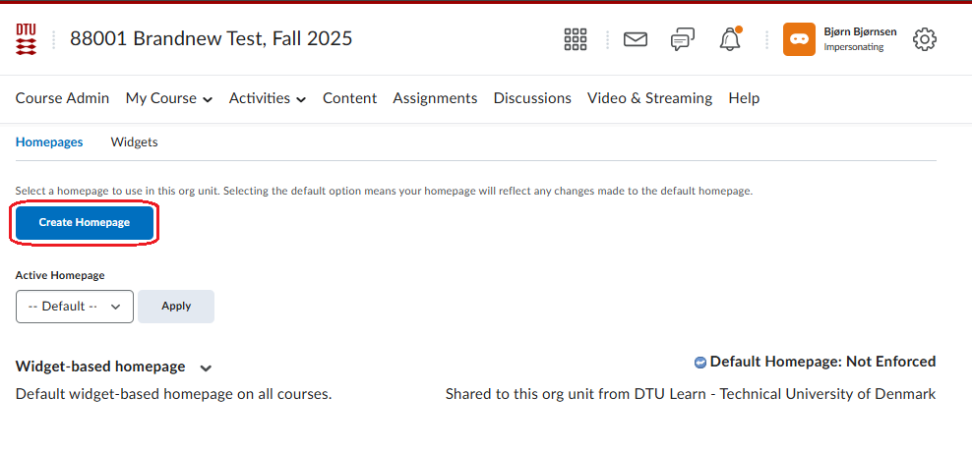
Task: Open the Active Homepage dropdown
Action: pyautogui.click(x=75, y=307)
